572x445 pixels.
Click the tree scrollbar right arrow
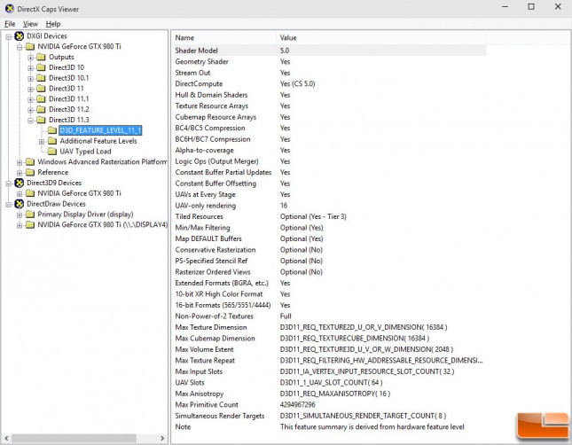(x=162, y=438)
